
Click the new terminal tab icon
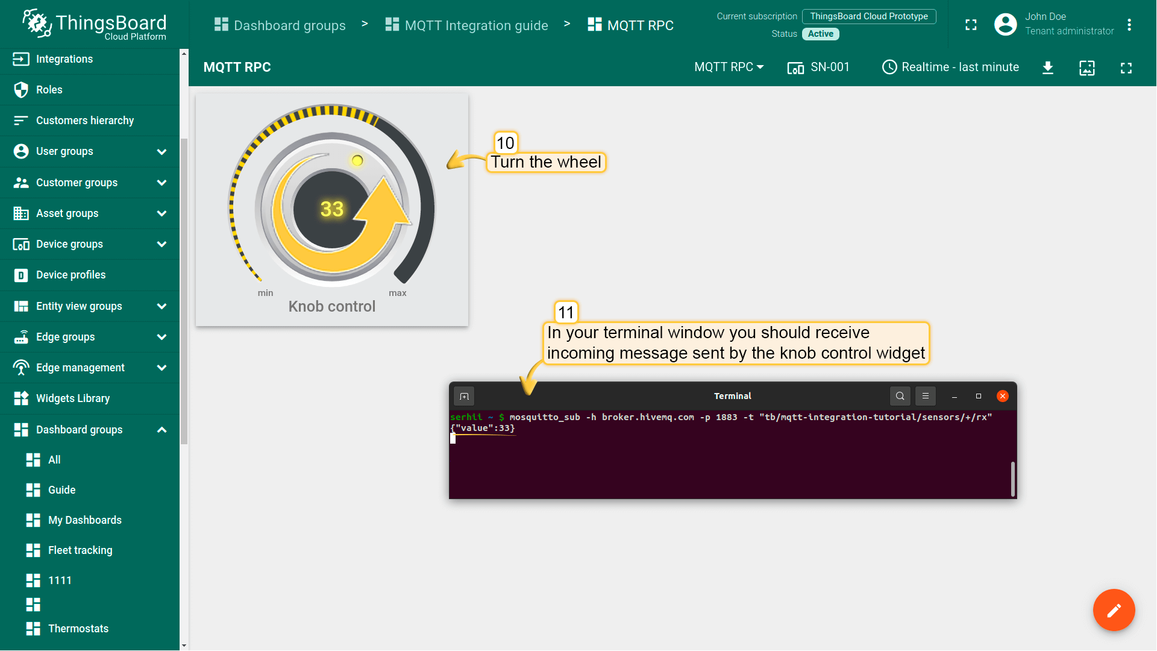pyautogui.click(x=464, y=396)
